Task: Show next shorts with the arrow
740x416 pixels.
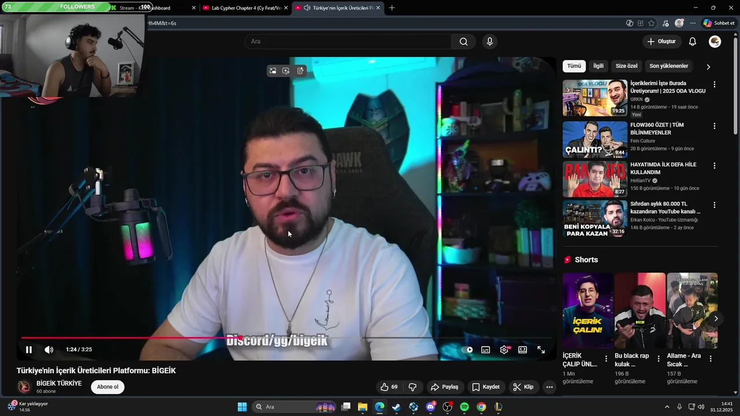Action: [x=716, y=318]
